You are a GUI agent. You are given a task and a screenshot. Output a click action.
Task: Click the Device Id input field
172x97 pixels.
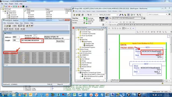(x=35, y=36)
